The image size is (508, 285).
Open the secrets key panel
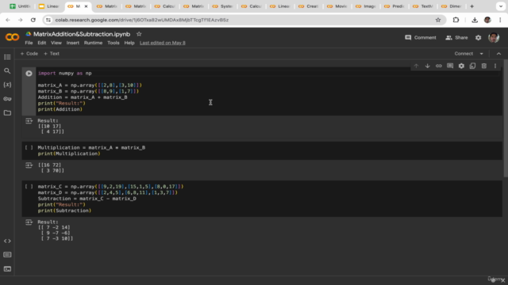[7, 98]
